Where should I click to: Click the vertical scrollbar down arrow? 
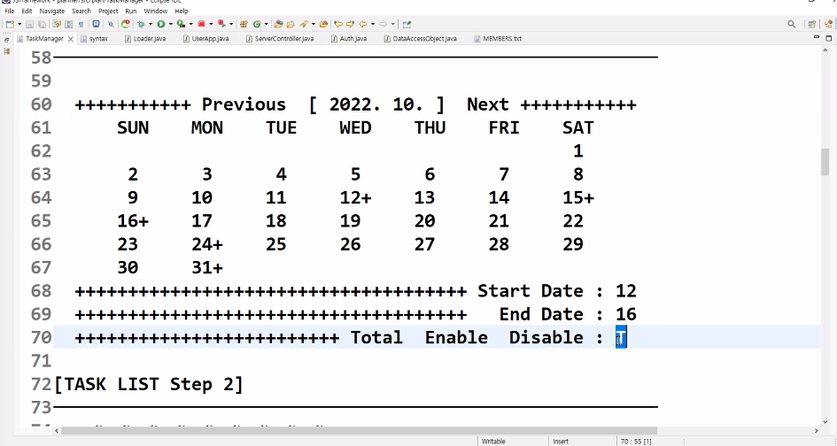tap(825, 421)
